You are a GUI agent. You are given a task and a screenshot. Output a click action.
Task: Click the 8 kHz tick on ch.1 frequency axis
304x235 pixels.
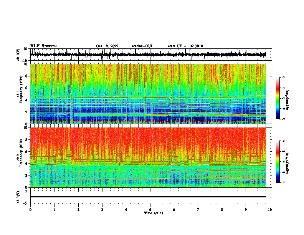click(27, 76)
